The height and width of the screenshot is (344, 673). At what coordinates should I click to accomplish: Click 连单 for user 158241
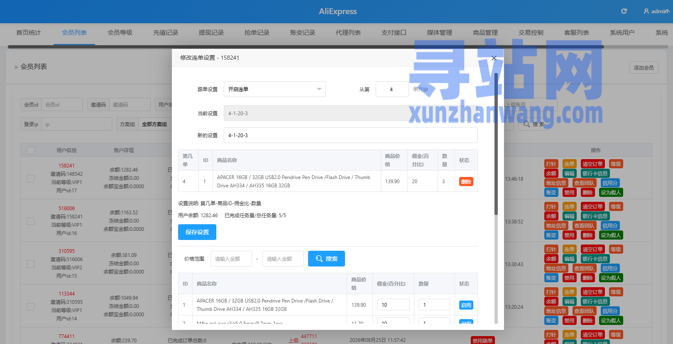[569, 164]
